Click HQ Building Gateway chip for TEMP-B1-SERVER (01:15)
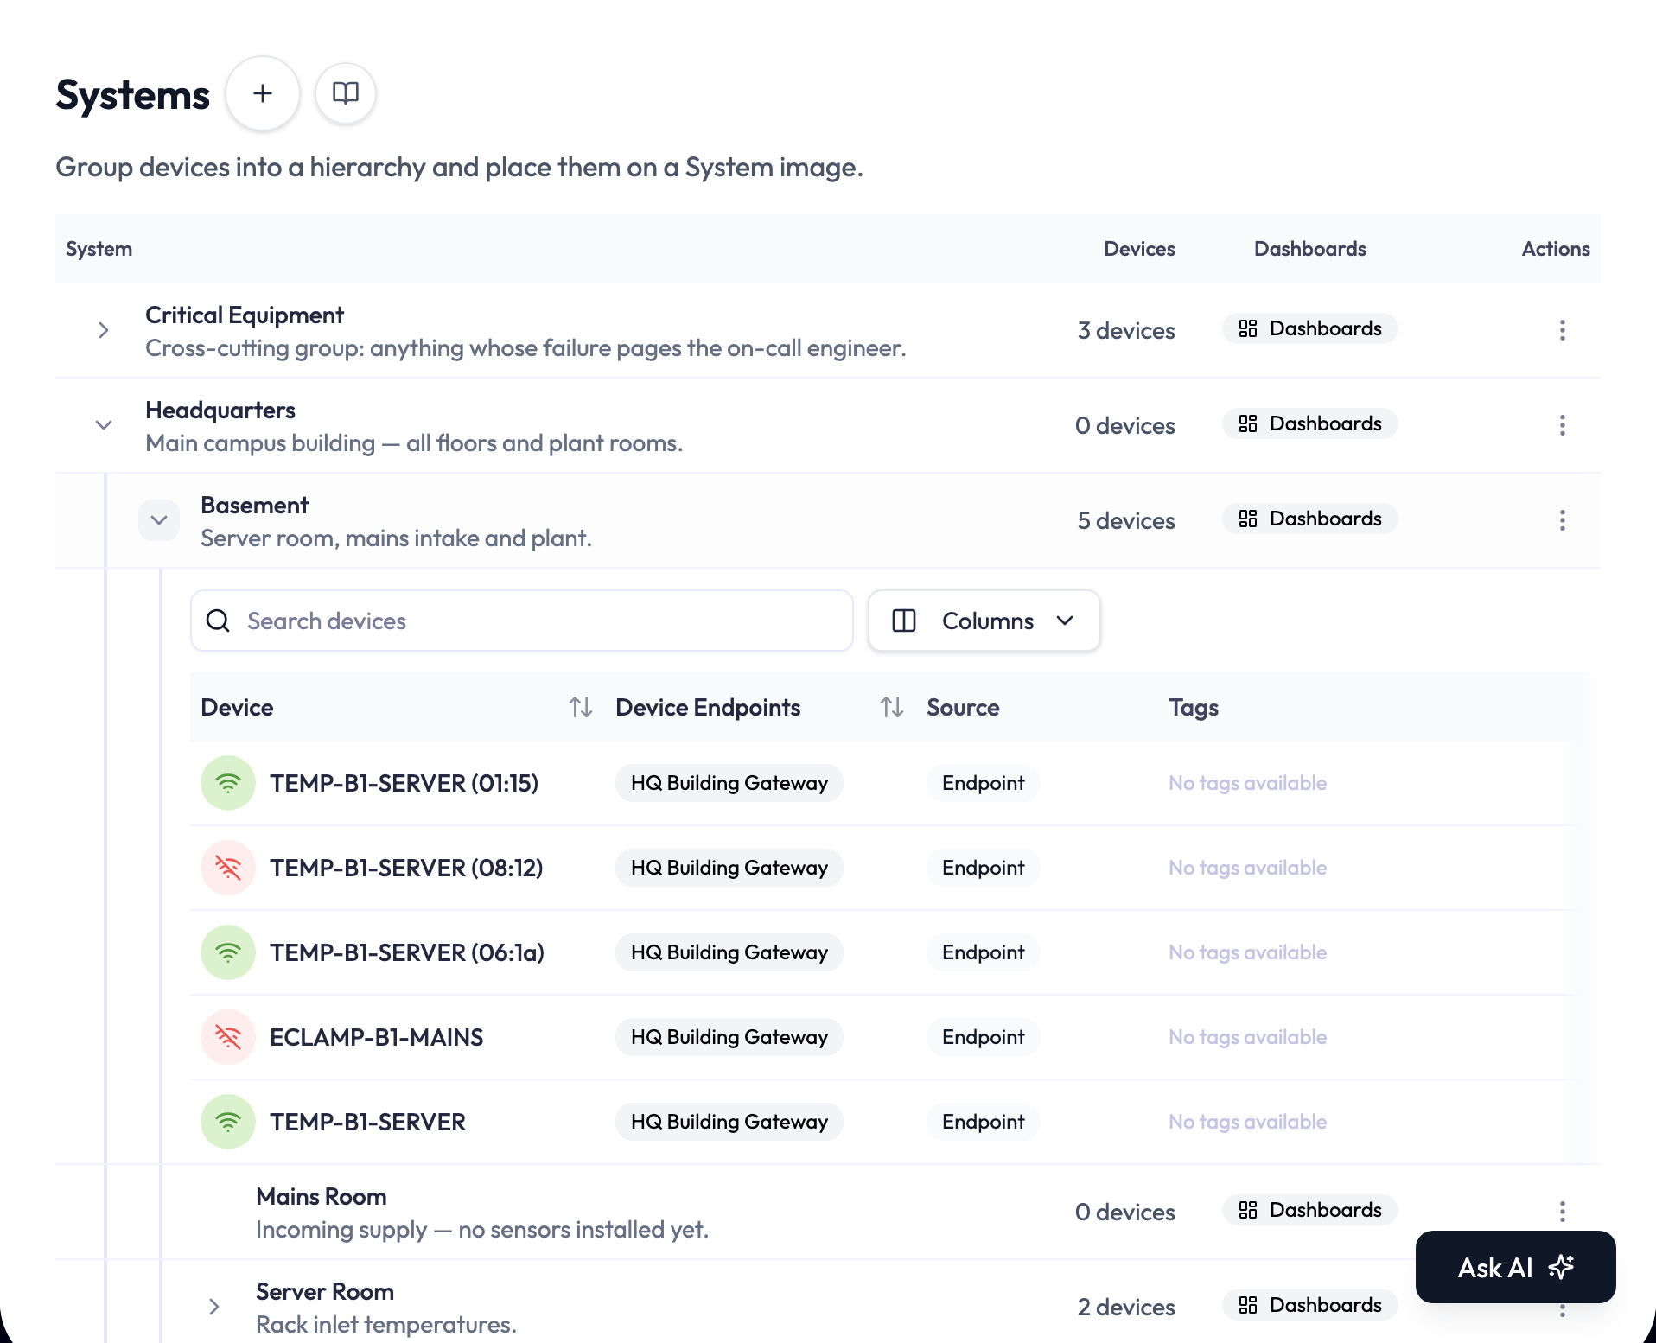This screenshot has height=1343, width=1656. pyautogui.click(x=729, y=783)
